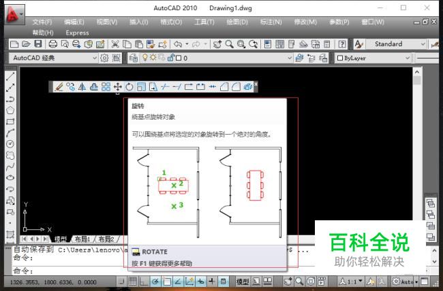Toggle Object Snap Tracking in status bar

pyautogui.click(x=178, y=281)
